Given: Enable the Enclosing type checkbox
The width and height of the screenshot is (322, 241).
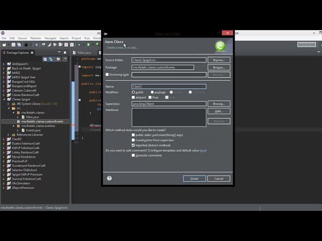Looking at the screenshot, I should [107, 75].
